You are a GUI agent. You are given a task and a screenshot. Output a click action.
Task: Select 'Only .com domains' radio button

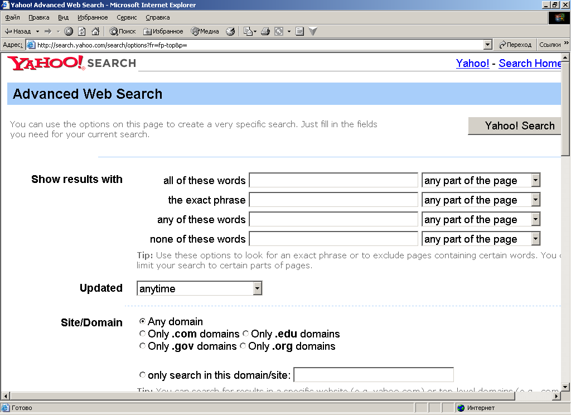pos(142,334)
